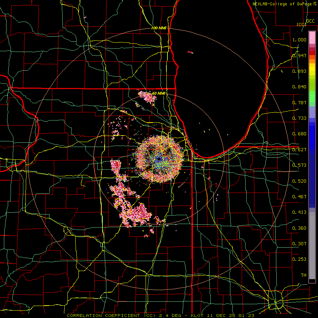Click the 0.787 scale value
318x318 pixels.
pos(299,102)
